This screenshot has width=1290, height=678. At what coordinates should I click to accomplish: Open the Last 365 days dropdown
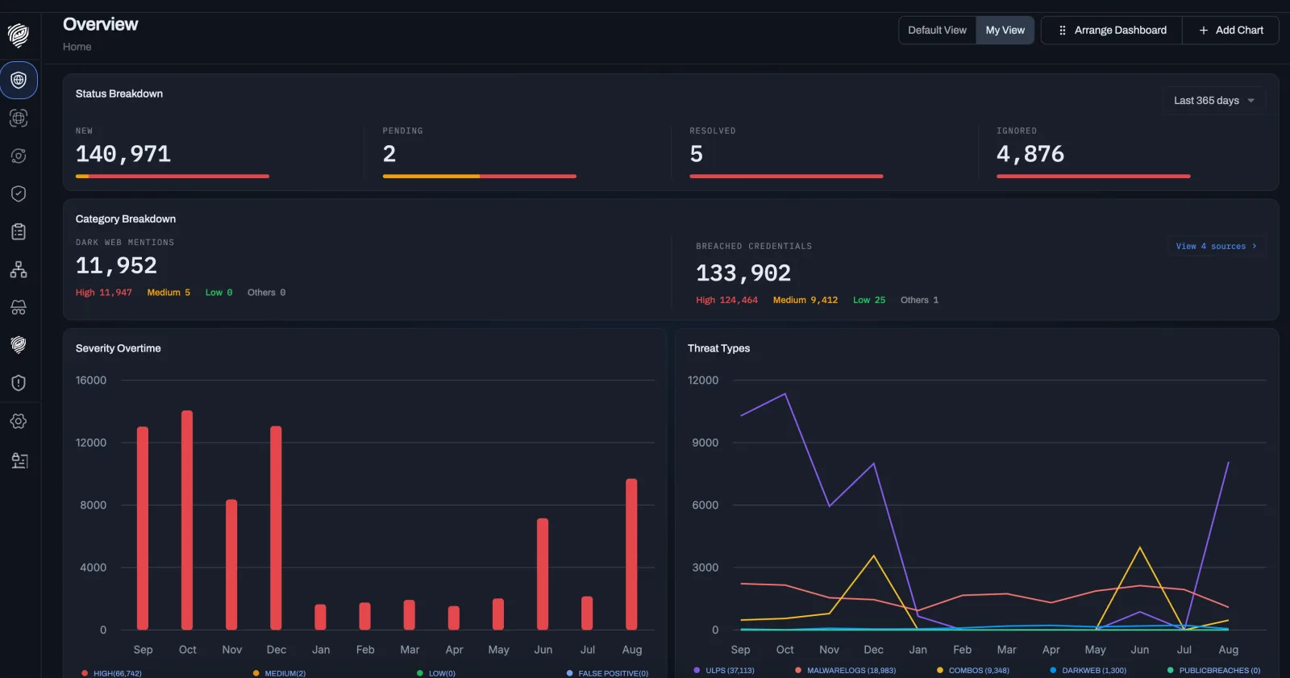(x=1214, y=101)
